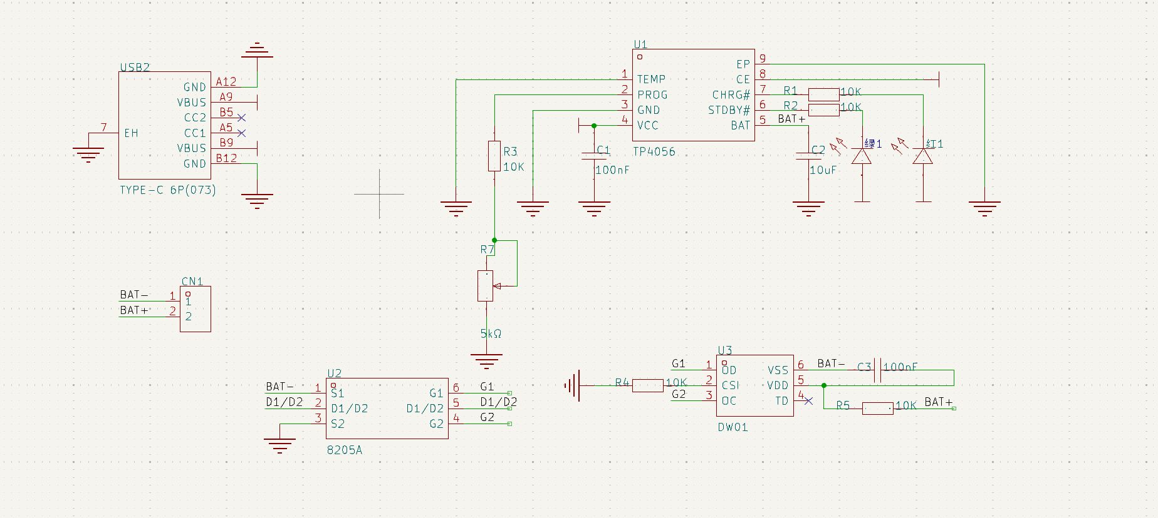Select the DW01 protection IC U3
This screenshot has width=1158, height=518.
click(x=754, y=385)
